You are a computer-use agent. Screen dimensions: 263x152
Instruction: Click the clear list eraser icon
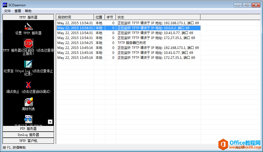point(28,102)
